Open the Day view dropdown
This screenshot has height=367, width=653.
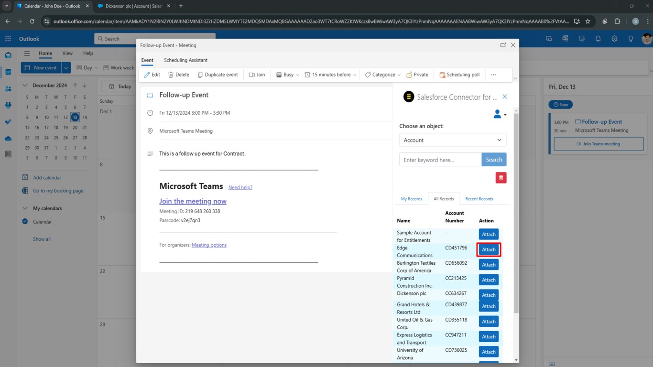(x=87, y=68)
